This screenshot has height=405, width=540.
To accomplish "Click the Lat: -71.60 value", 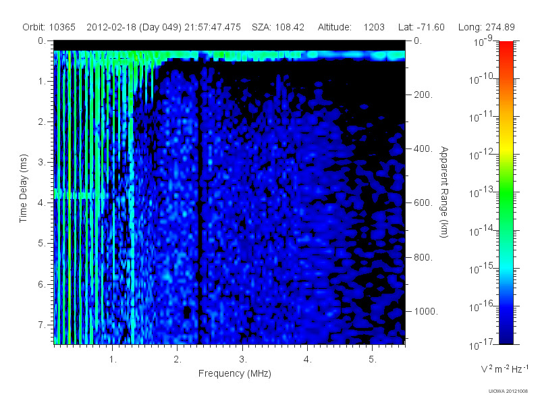I will (x=421, y=27).
